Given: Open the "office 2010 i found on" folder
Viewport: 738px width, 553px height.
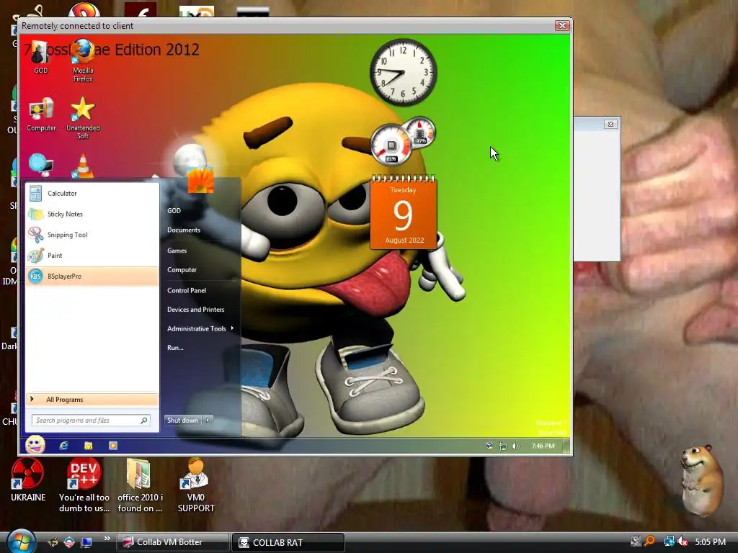Looking at the screenshot, I should [140, 486].
